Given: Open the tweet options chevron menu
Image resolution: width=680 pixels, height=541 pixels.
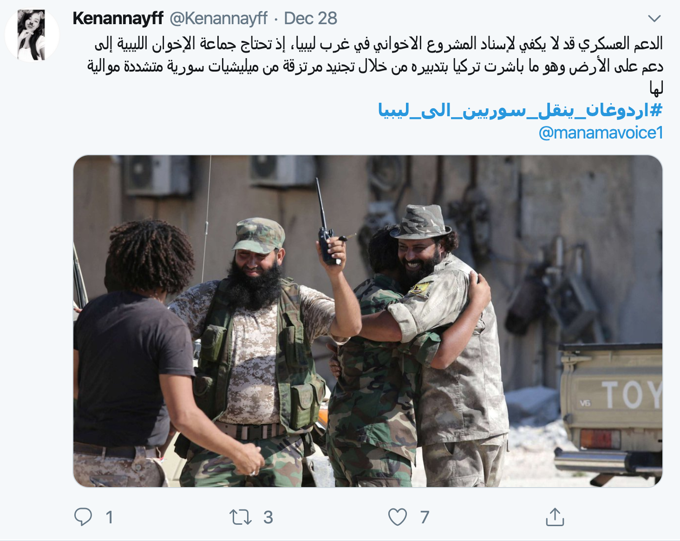Looking at the screenshot, I should click(x=654, y=19).
